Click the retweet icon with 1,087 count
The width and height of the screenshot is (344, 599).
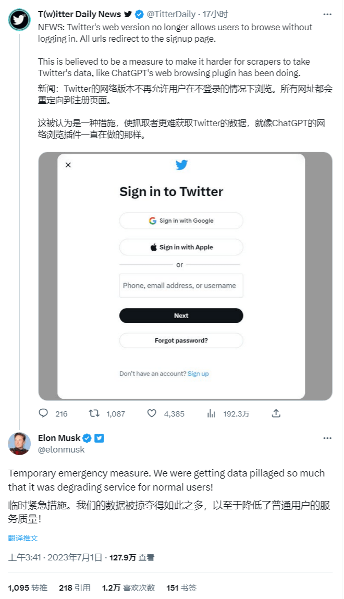point(94,413)
